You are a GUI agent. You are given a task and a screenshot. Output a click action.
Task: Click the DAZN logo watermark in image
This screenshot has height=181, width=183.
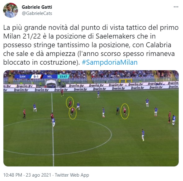coord(167,77)
